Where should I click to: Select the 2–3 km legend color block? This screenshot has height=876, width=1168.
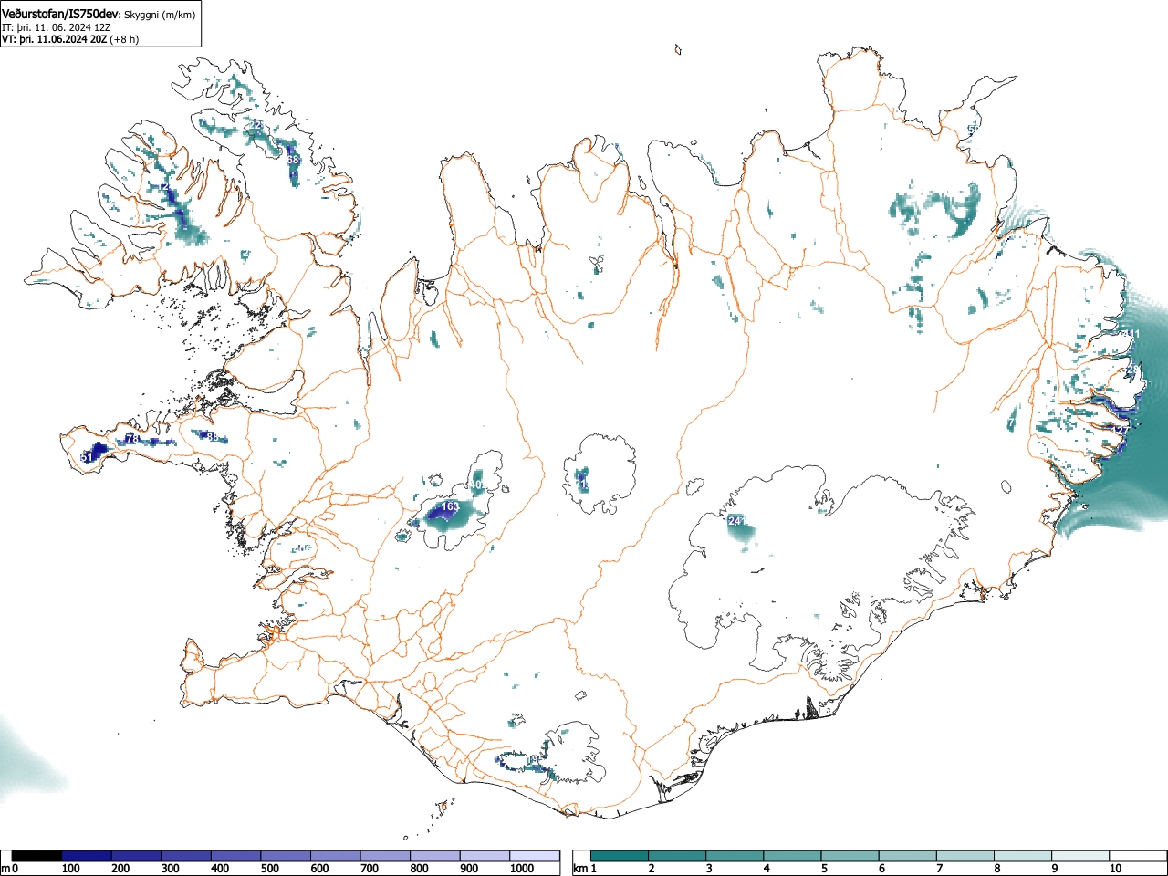[677, 856]
